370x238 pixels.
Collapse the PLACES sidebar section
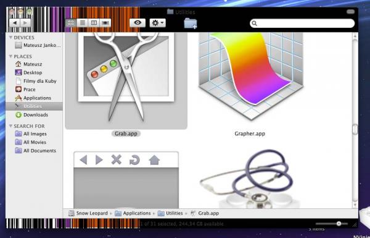tap(10, 56)
